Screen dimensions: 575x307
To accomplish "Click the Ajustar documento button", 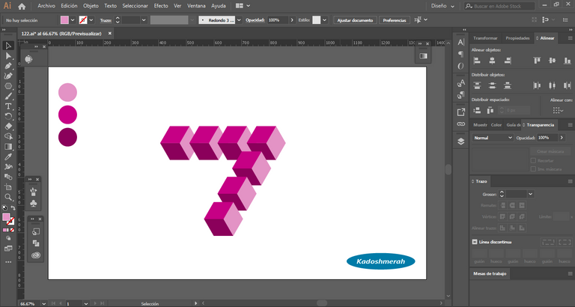I will (354, 19).
